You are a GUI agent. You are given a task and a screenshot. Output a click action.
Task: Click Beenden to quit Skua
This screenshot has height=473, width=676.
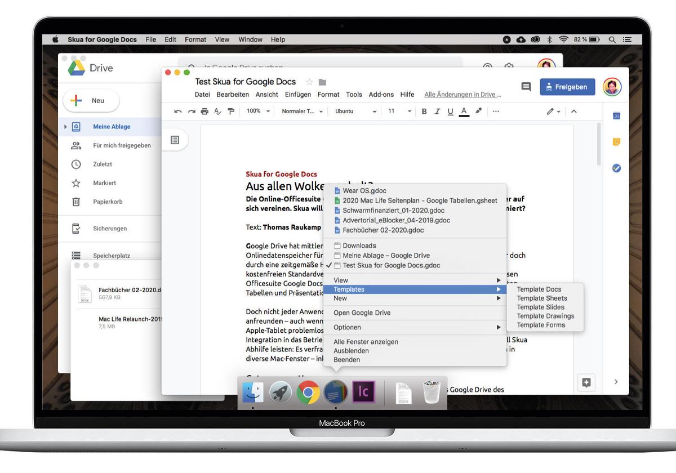(415, 360)
